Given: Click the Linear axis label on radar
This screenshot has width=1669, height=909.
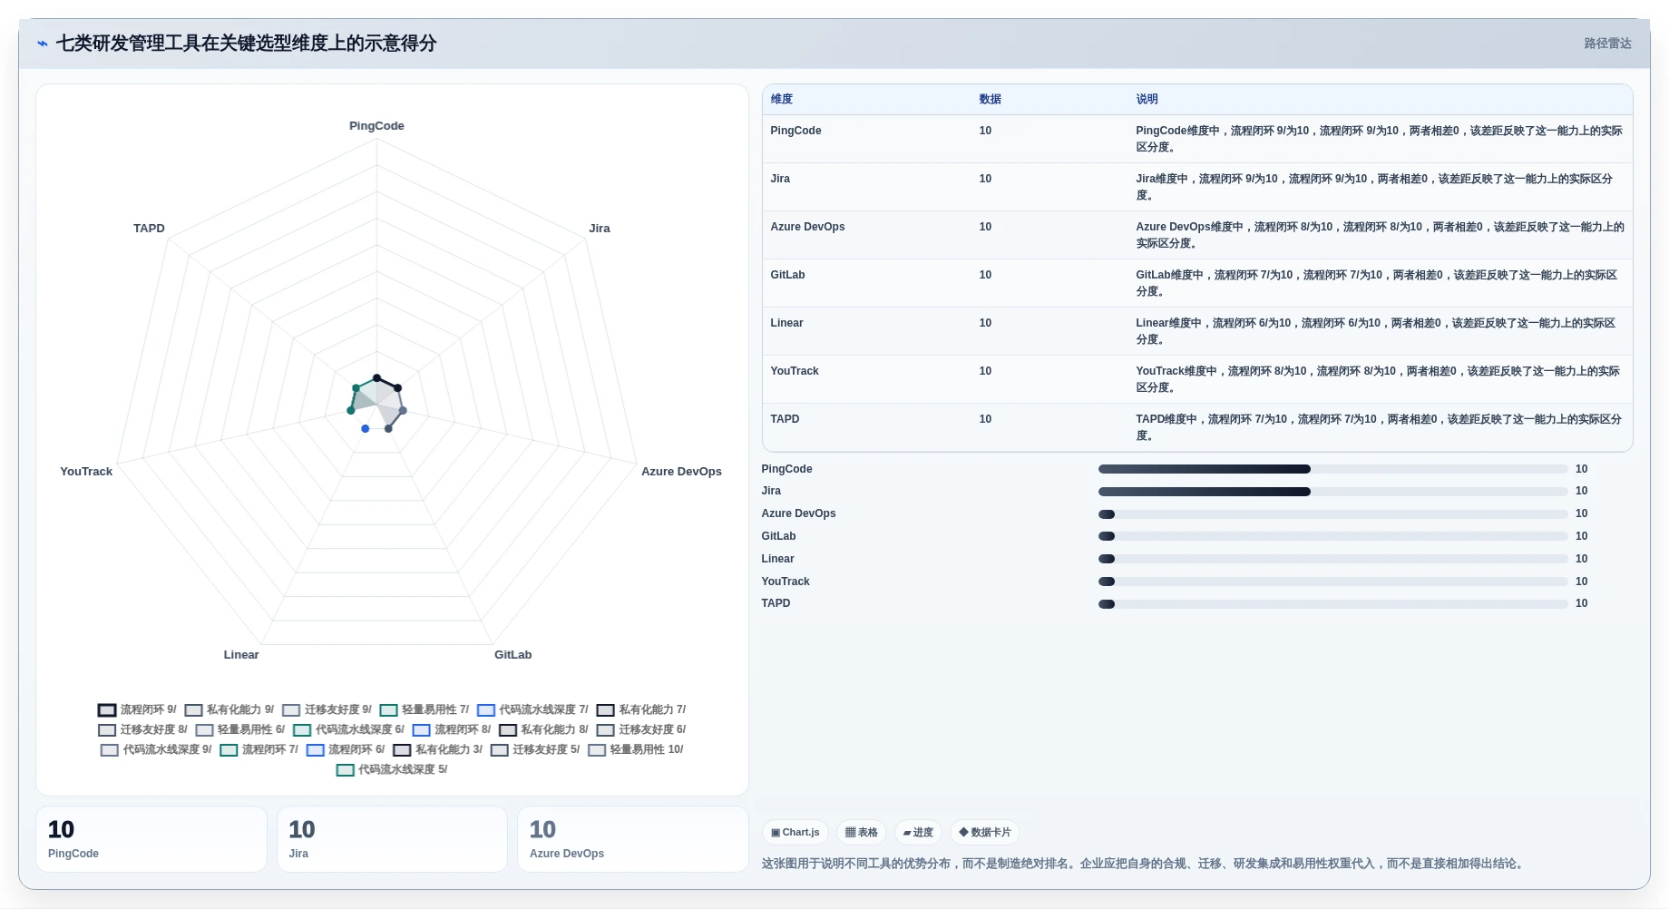Looking at the screenshot, I should [x=241, y=655].
